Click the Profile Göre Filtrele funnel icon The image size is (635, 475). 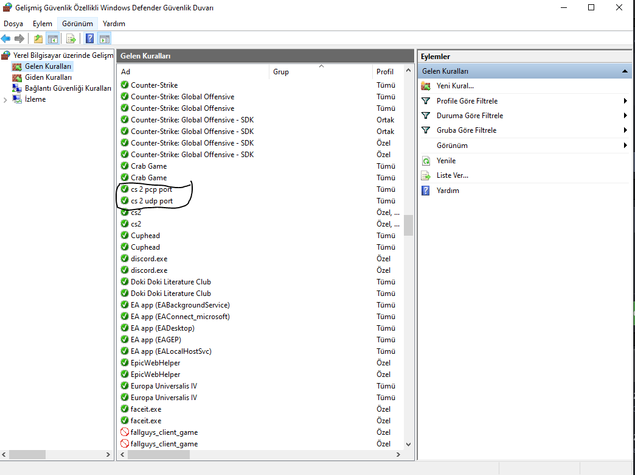[426, 100]
